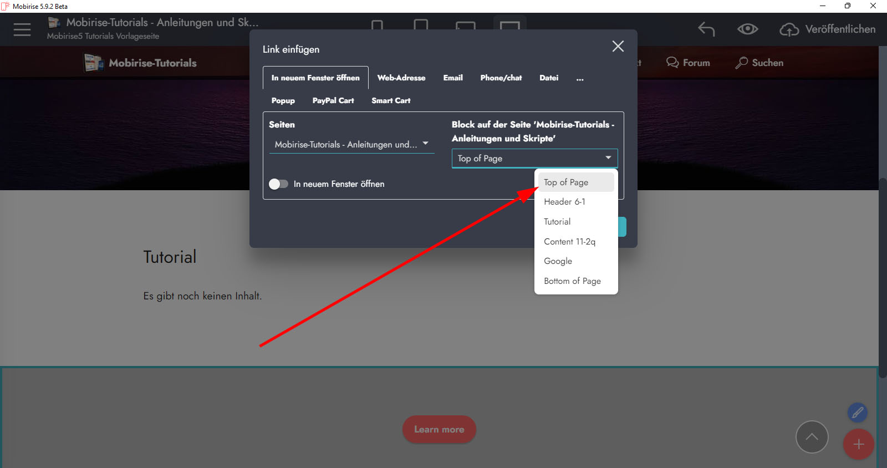This screenshot has width=887, height=468.
Task: Click the blue pencil edit button
Action: pyautogui.click(x=858, y=413)
